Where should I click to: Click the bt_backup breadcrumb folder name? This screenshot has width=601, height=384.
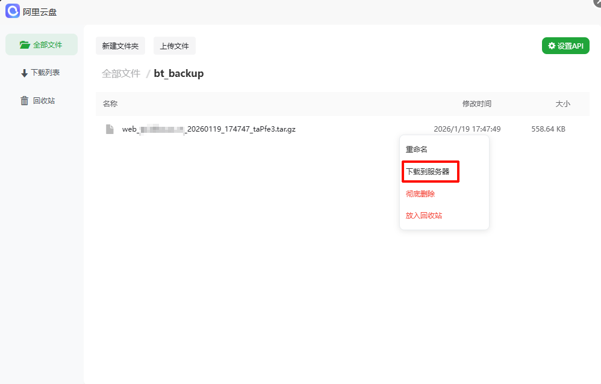(x=179, y=73)
